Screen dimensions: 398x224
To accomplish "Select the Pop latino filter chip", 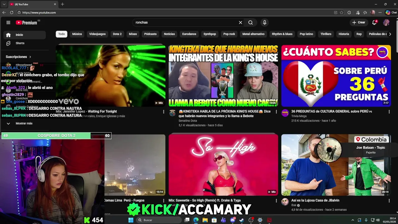I will coord(306,34).
